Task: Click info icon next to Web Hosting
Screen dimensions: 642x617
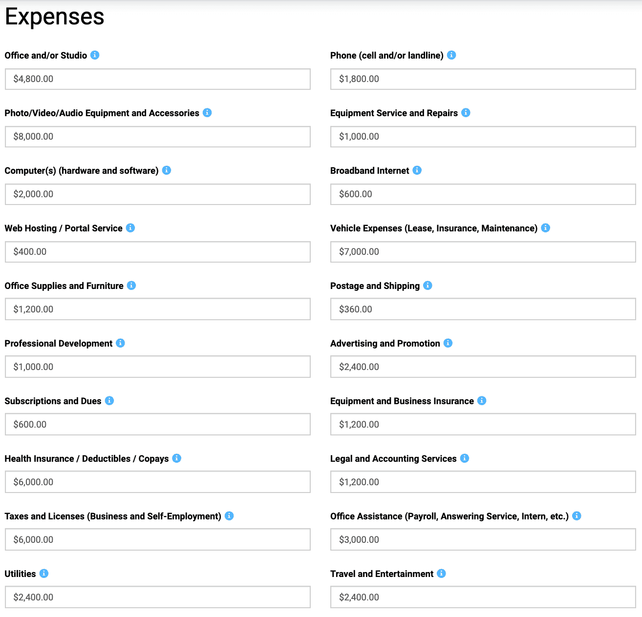Action: pyautogui.click(x=130, y=228)
